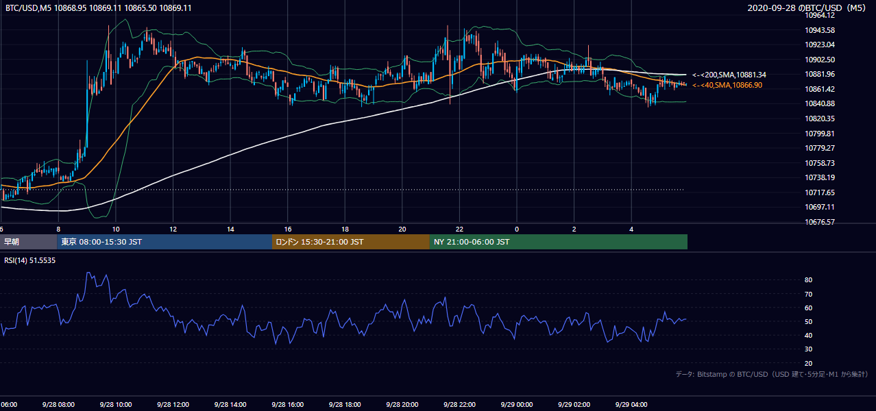Select the RSI scale value 70
Image resolution: width=876 pixels, height=411 pixels.
pos(809,294)
